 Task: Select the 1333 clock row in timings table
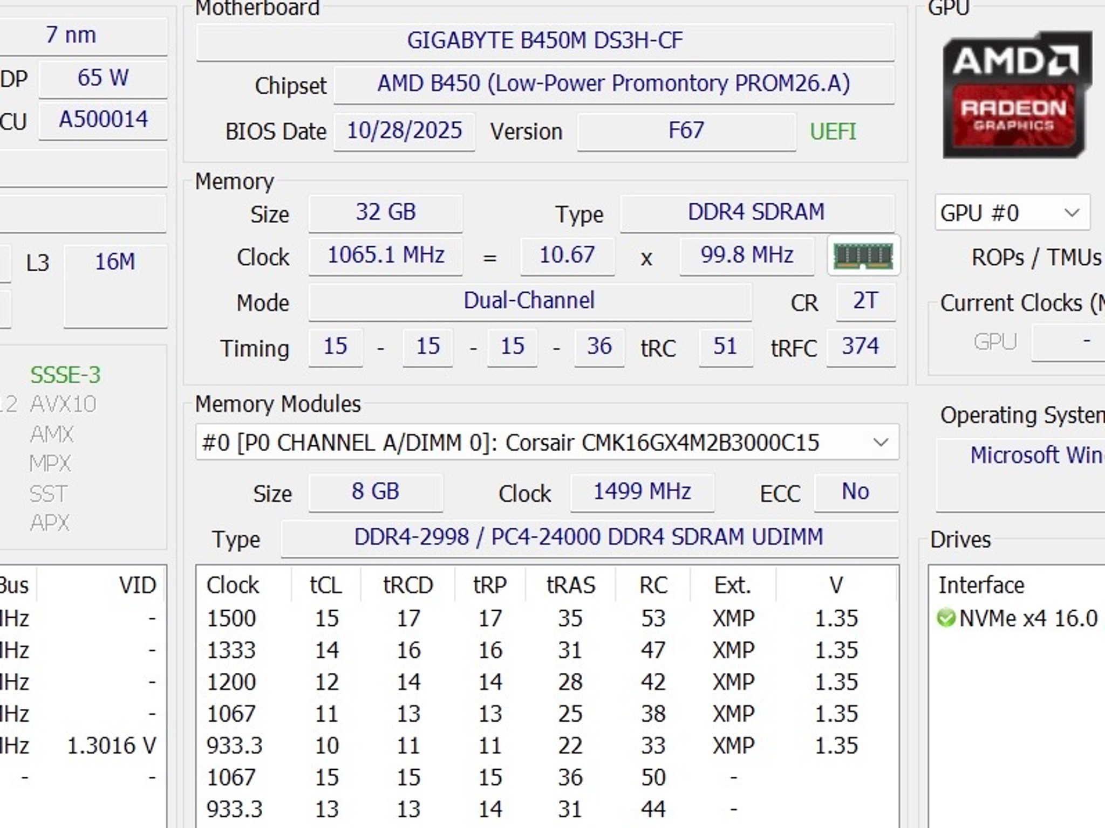click(547, 650)
